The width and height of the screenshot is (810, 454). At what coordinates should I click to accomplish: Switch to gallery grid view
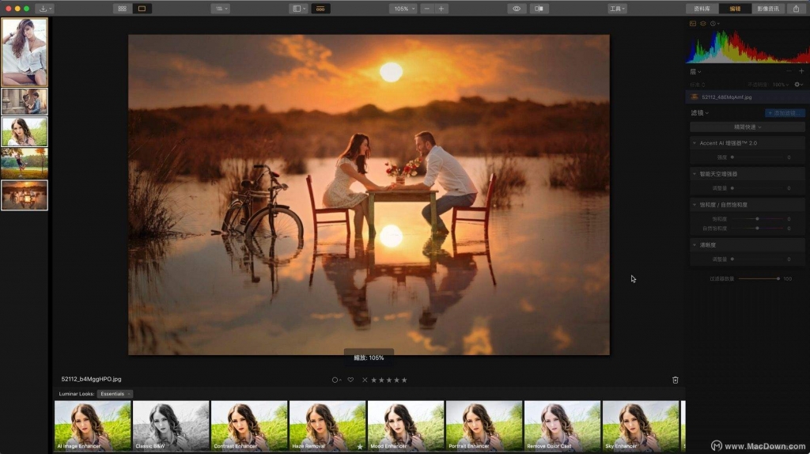click(123, 9)
